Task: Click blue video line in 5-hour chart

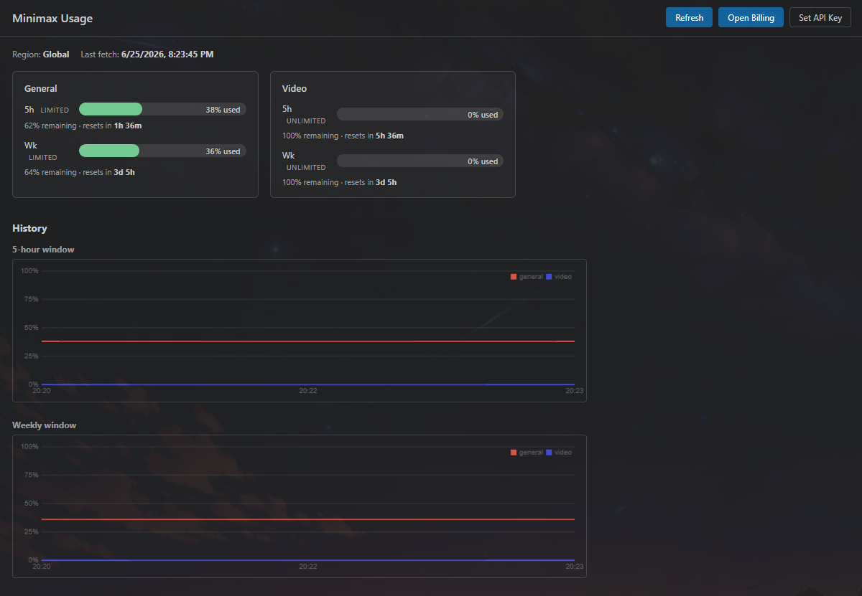Action: (x=308, y=384)
